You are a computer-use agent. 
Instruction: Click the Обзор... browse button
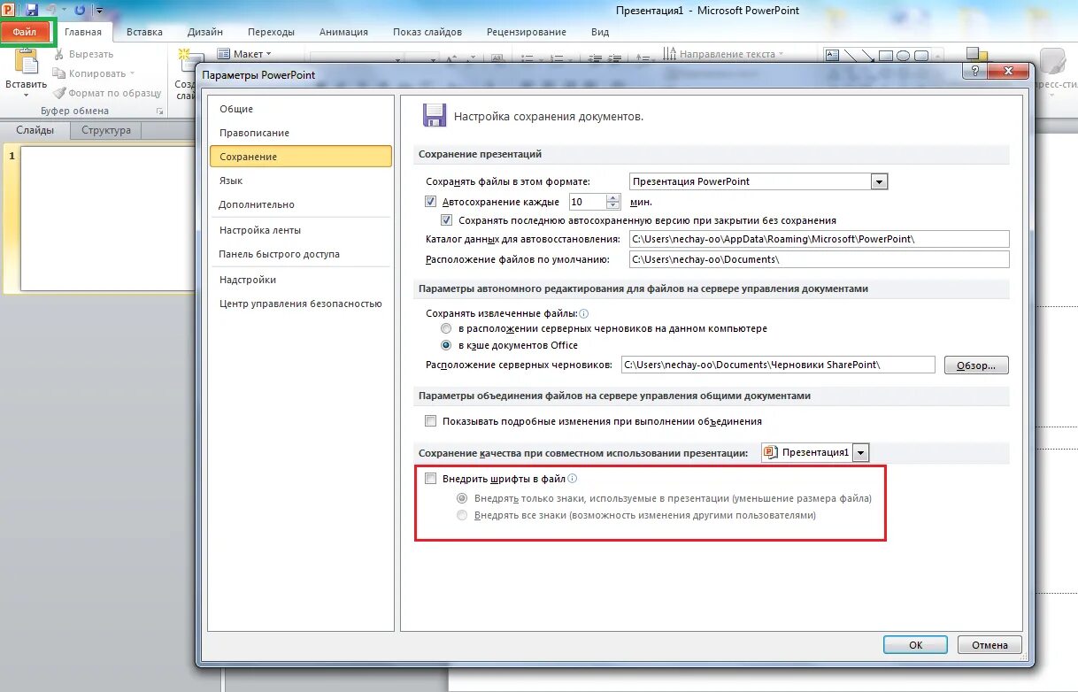click(976, 365)
